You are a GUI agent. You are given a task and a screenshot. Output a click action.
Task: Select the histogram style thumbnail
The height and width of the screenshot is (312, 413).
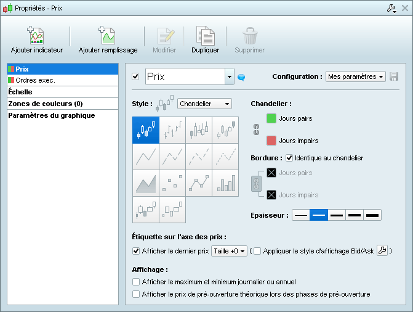click(x=225, y=183)
